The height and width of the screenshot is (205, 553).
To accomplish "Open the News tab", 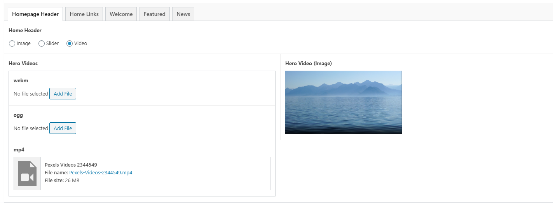I will (183, 14).
